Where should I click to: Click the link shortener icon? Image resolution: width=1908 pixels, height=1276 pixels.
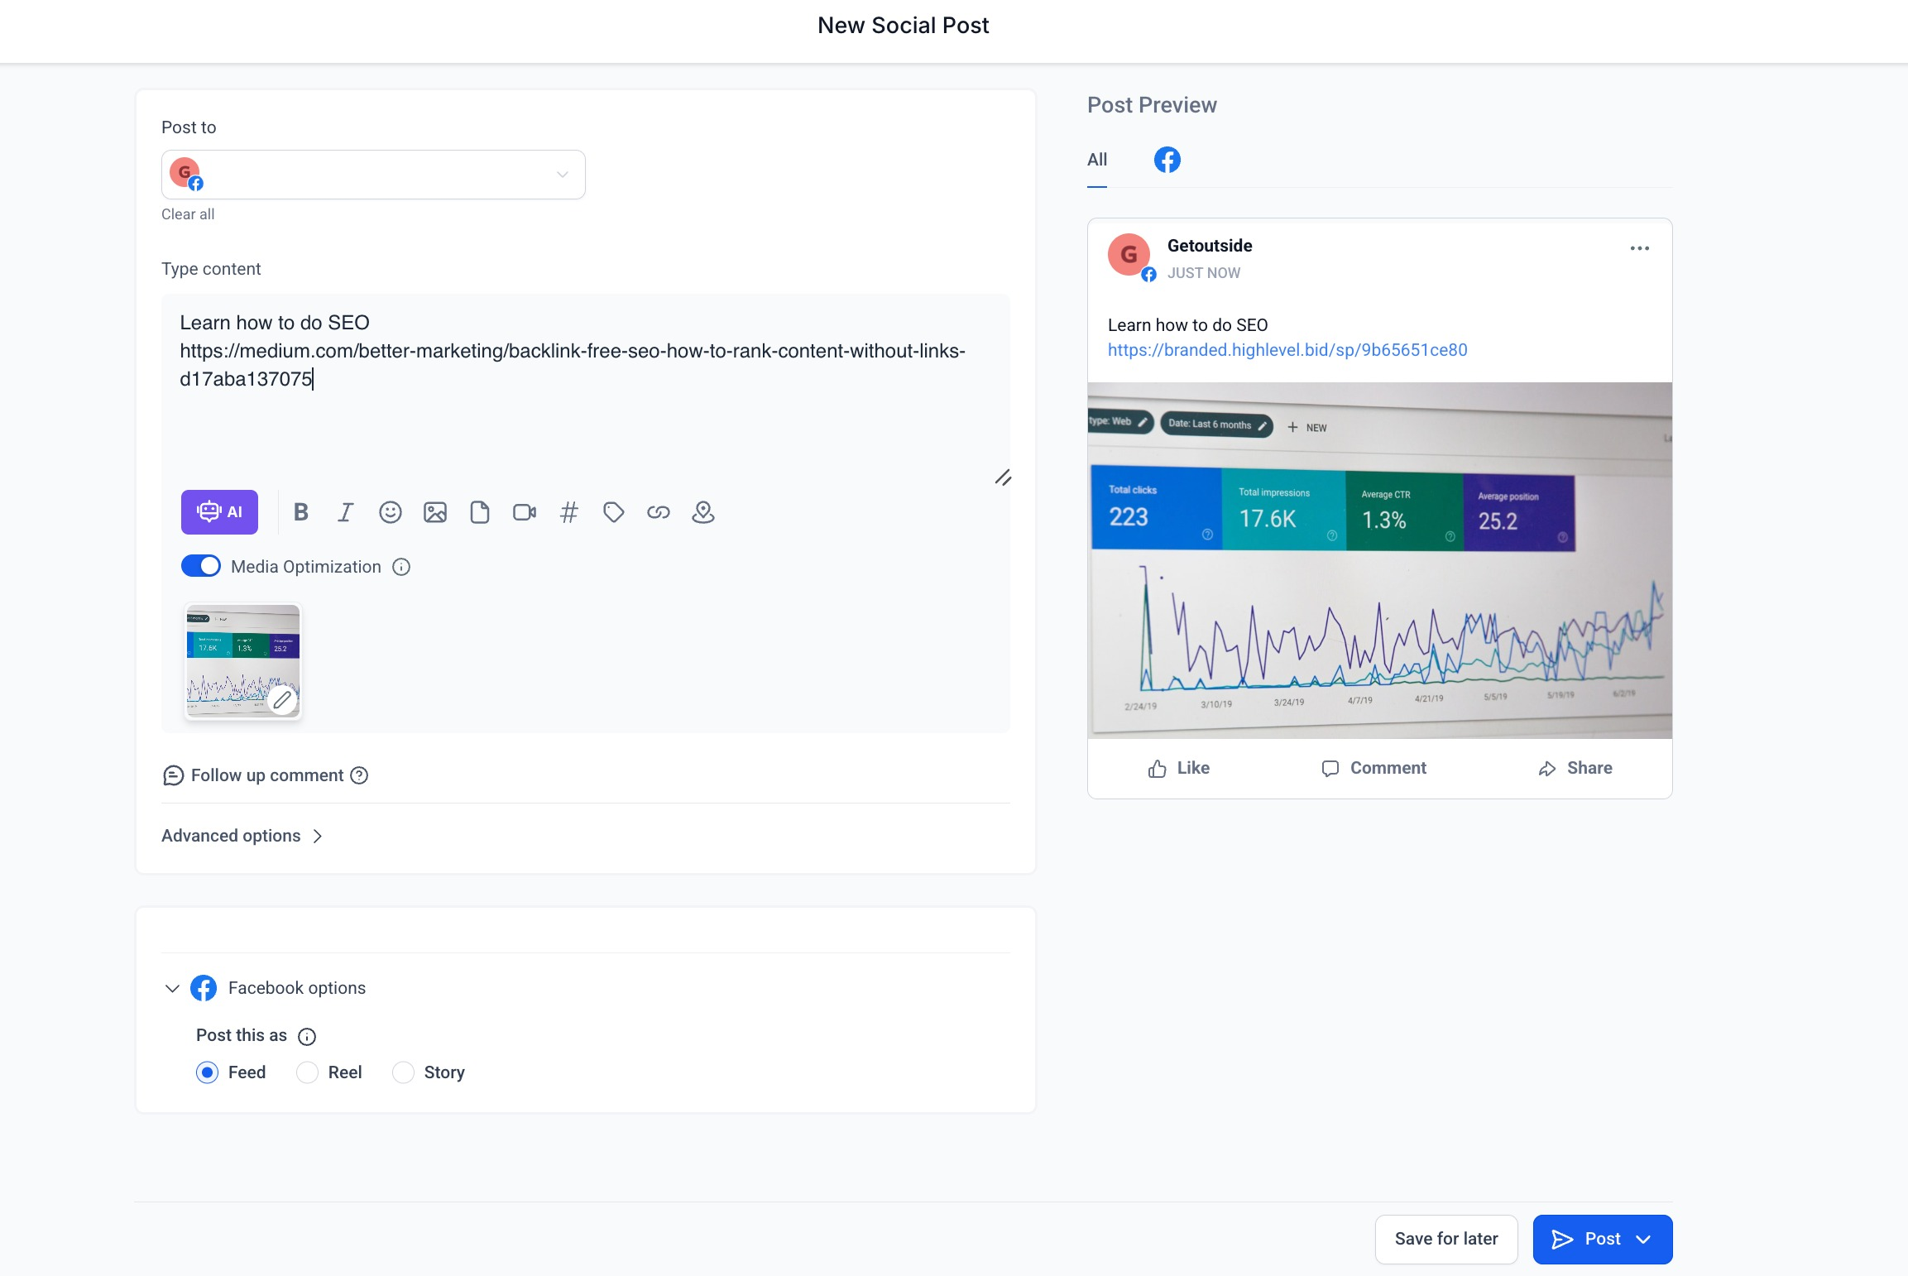[x=659, y=512]
